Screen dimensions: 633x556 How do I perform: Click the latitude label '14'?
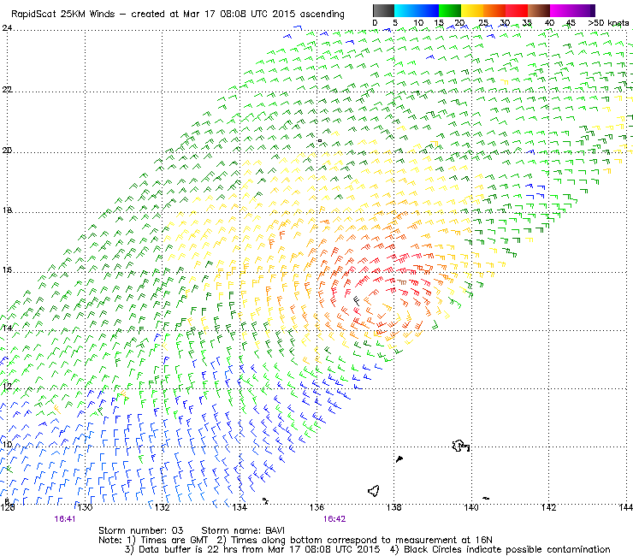point(7,328)
